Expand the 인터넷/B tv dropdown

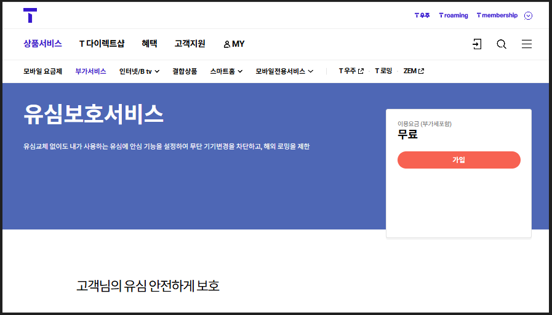pyautogui.click(x=139, y=71)
